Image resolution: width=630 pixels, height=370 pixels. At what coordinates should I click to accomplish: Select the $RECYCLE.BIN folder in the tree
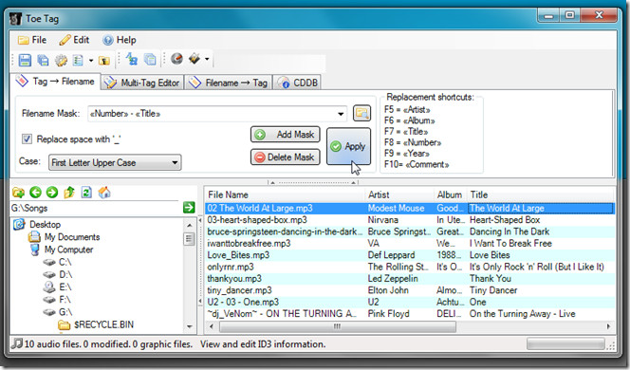pyautogui.click(x=103, y=324)
